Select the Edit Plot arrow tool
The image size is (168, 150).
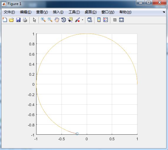[x=34, y=20]
